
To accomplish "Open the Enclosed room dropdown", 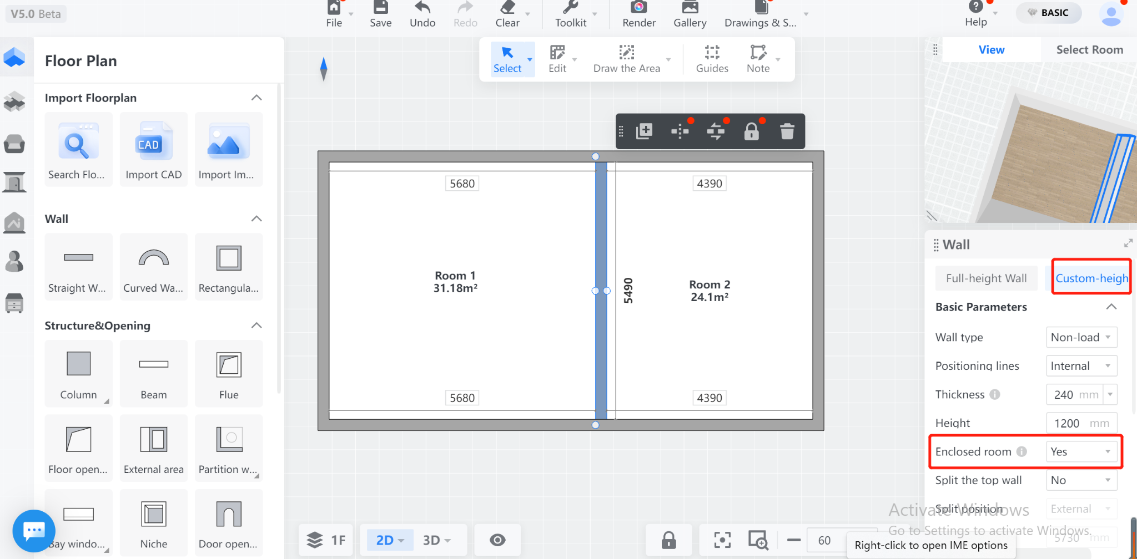I will tap(1080, 452).
